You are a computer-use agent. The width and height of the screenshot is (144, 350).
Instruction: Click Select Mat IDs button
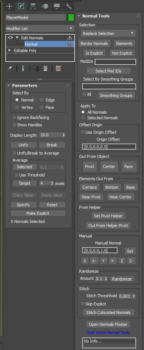click(108, 71)
